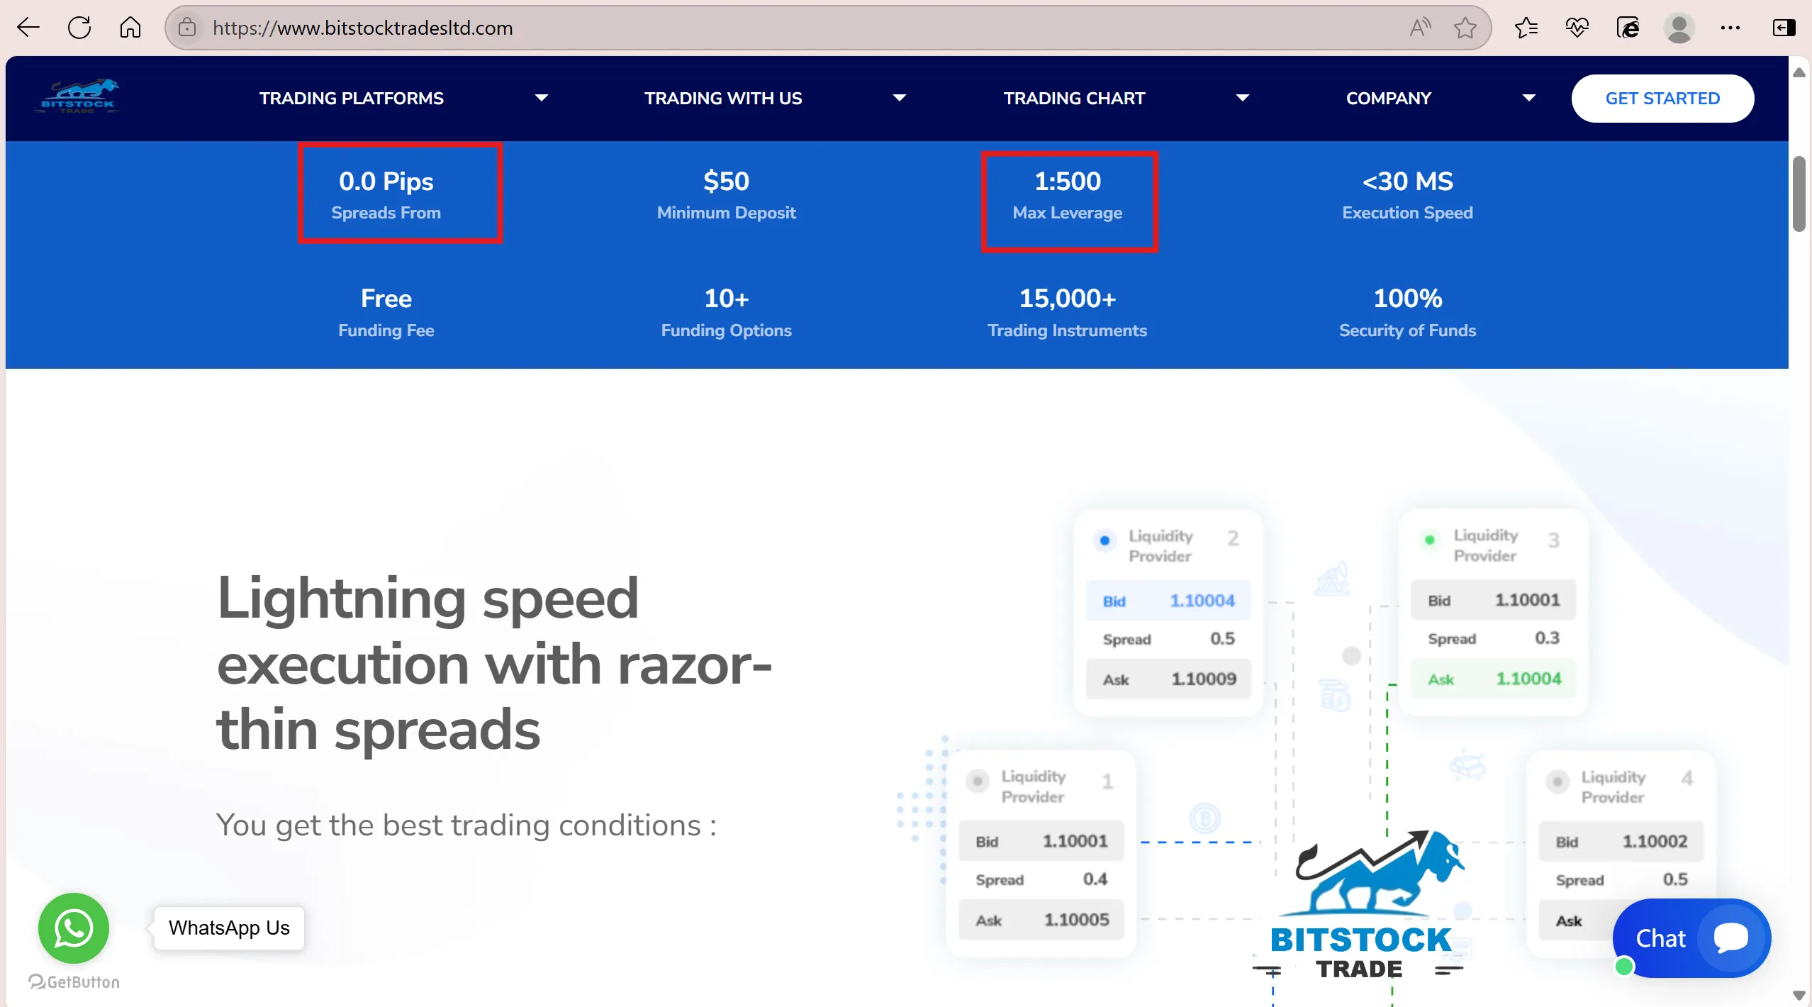This screenshot has height=1007, width=1812.
Task: Click 'You get the best trading conditions' text
Action: (x=466, y=825)
